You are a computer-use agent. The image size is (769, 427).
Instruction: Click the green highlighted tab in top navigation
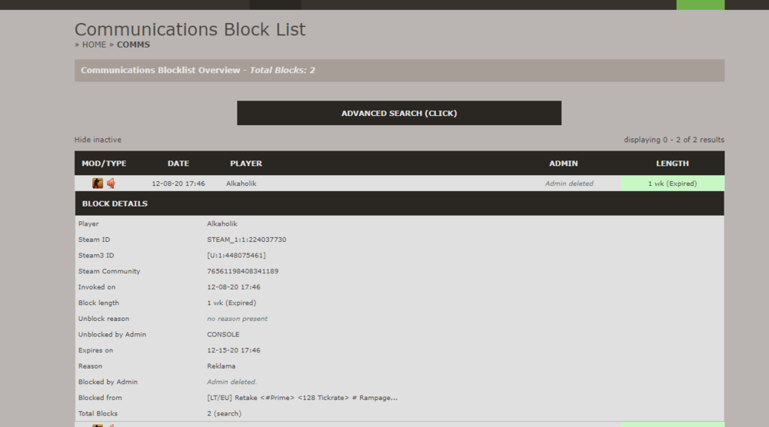pyautogui.click(x=700, y=5)
